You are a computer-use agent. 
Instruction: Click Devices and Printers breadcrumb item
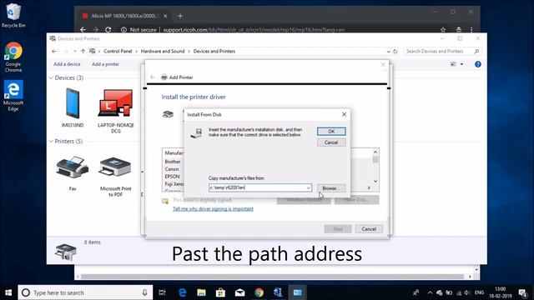pos(214,52)
